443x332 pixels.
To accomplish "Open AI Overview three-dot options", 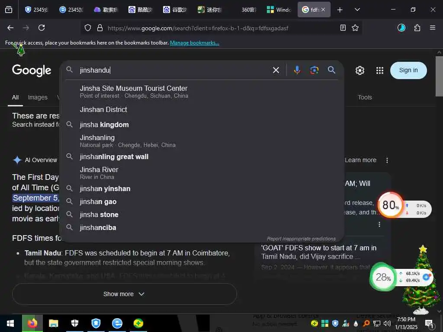I will [387, 160].
